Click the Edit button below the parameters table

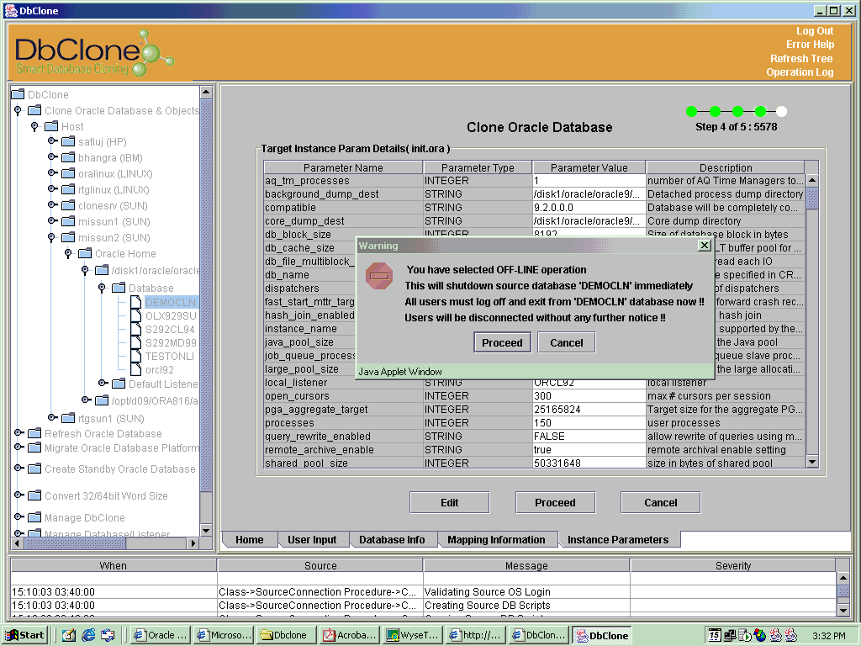[449, 503]
